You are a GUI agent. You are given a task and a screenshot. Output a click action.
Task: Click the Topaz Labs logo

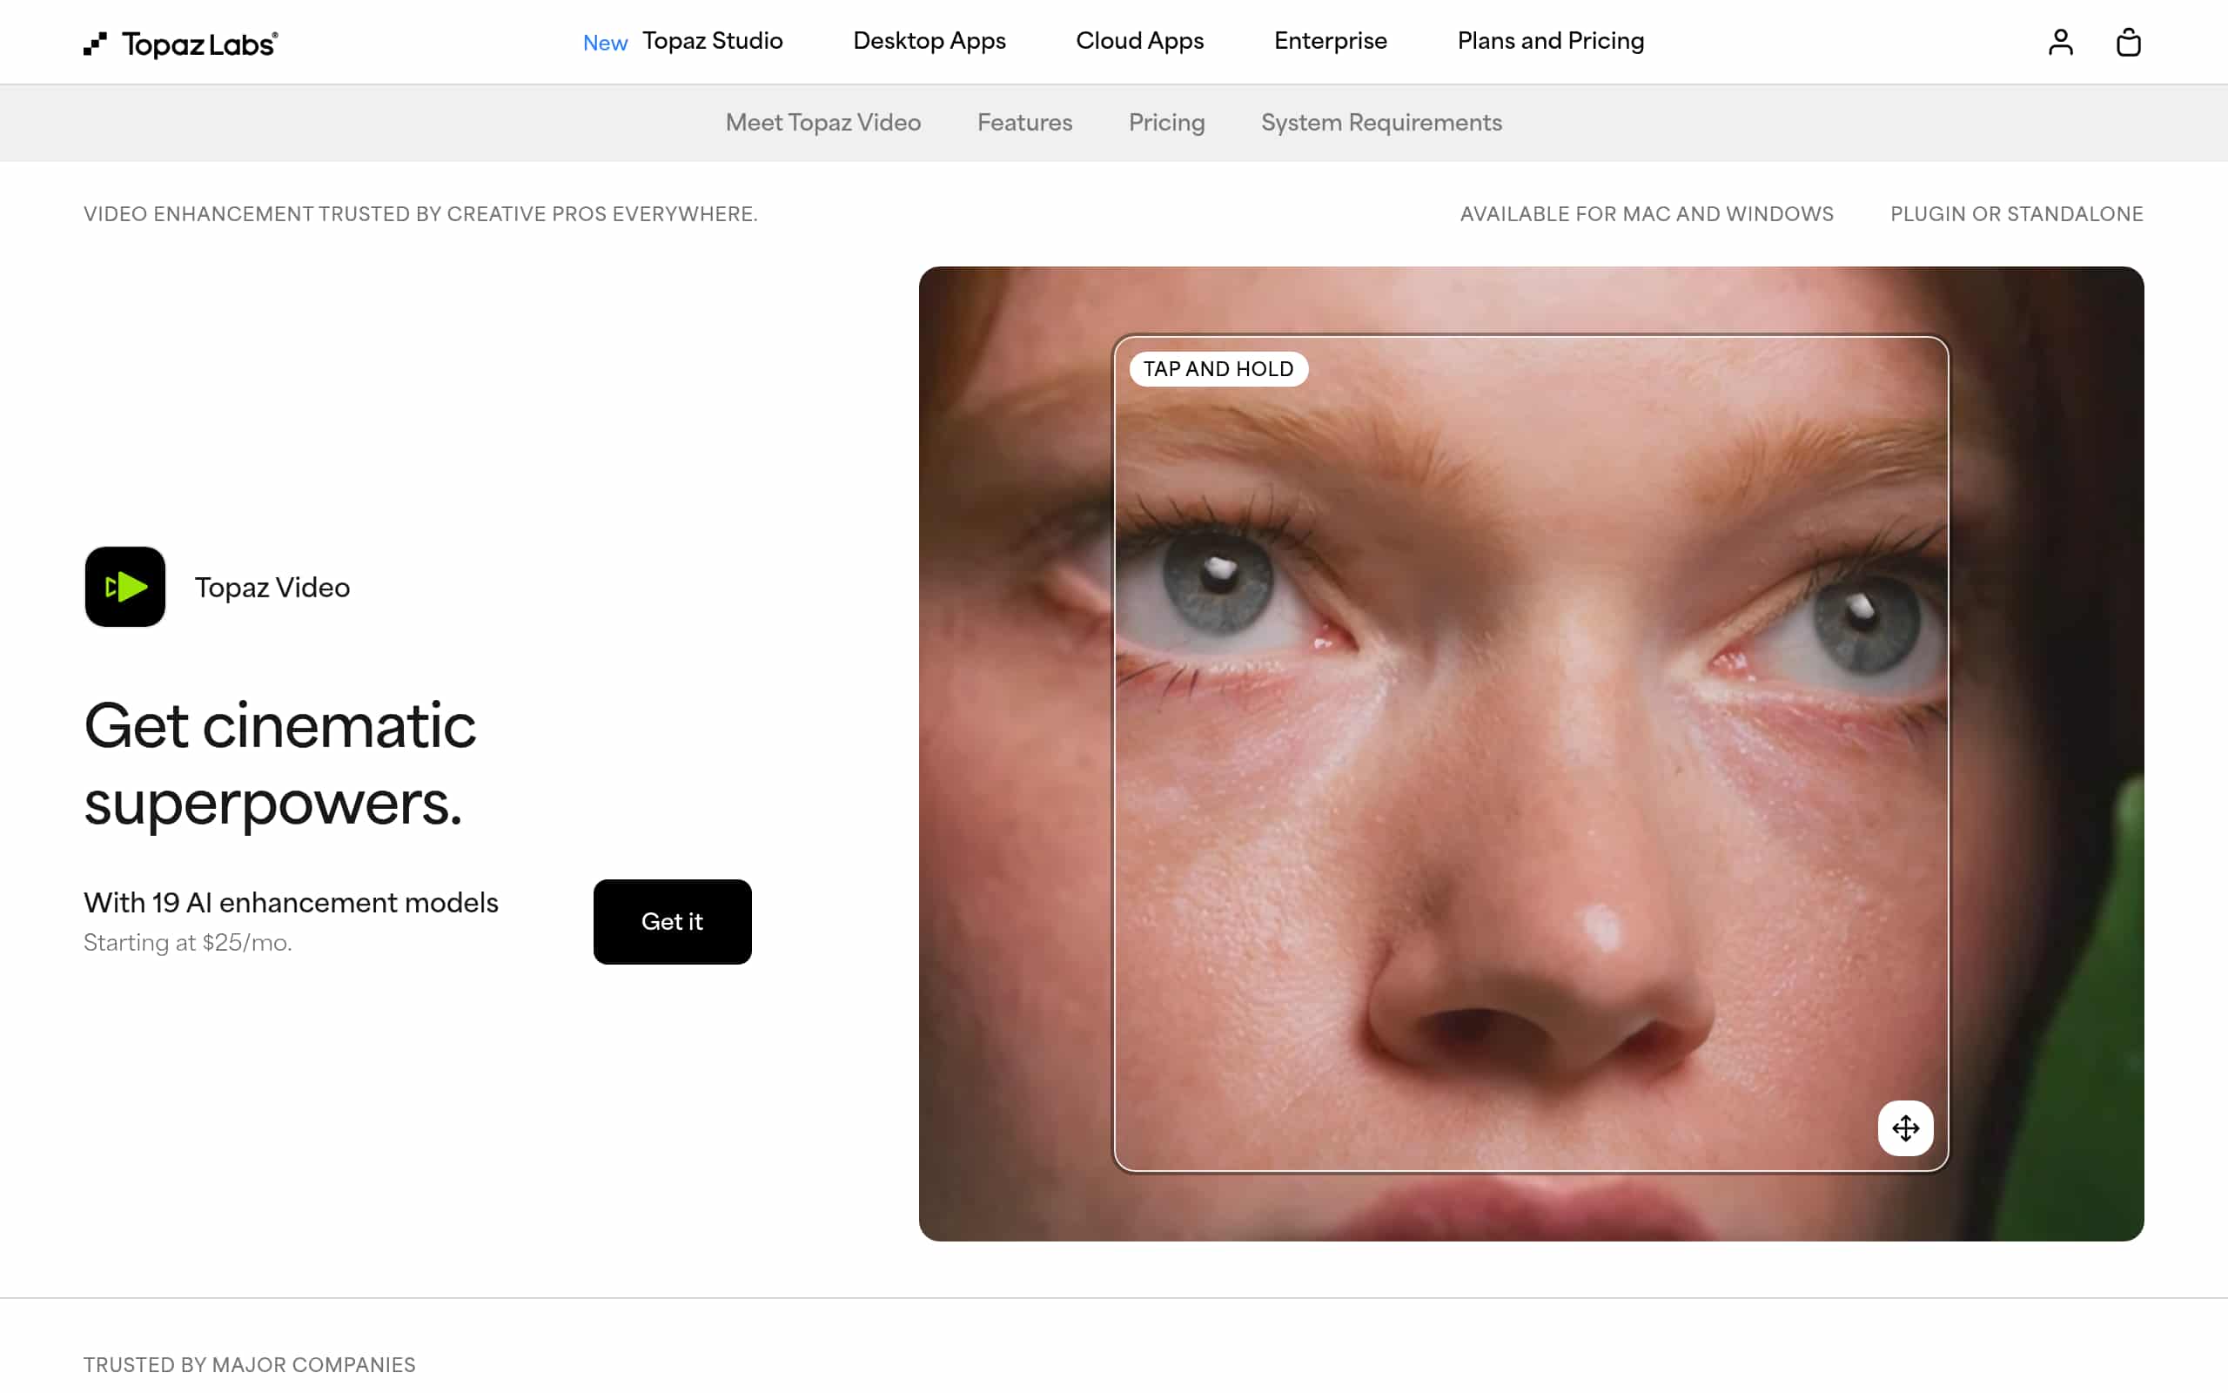[x=180, y=44]
